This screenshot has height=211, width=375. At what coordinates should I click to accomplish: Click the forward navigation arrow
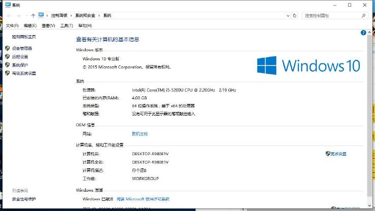click(x=19, y=16)
